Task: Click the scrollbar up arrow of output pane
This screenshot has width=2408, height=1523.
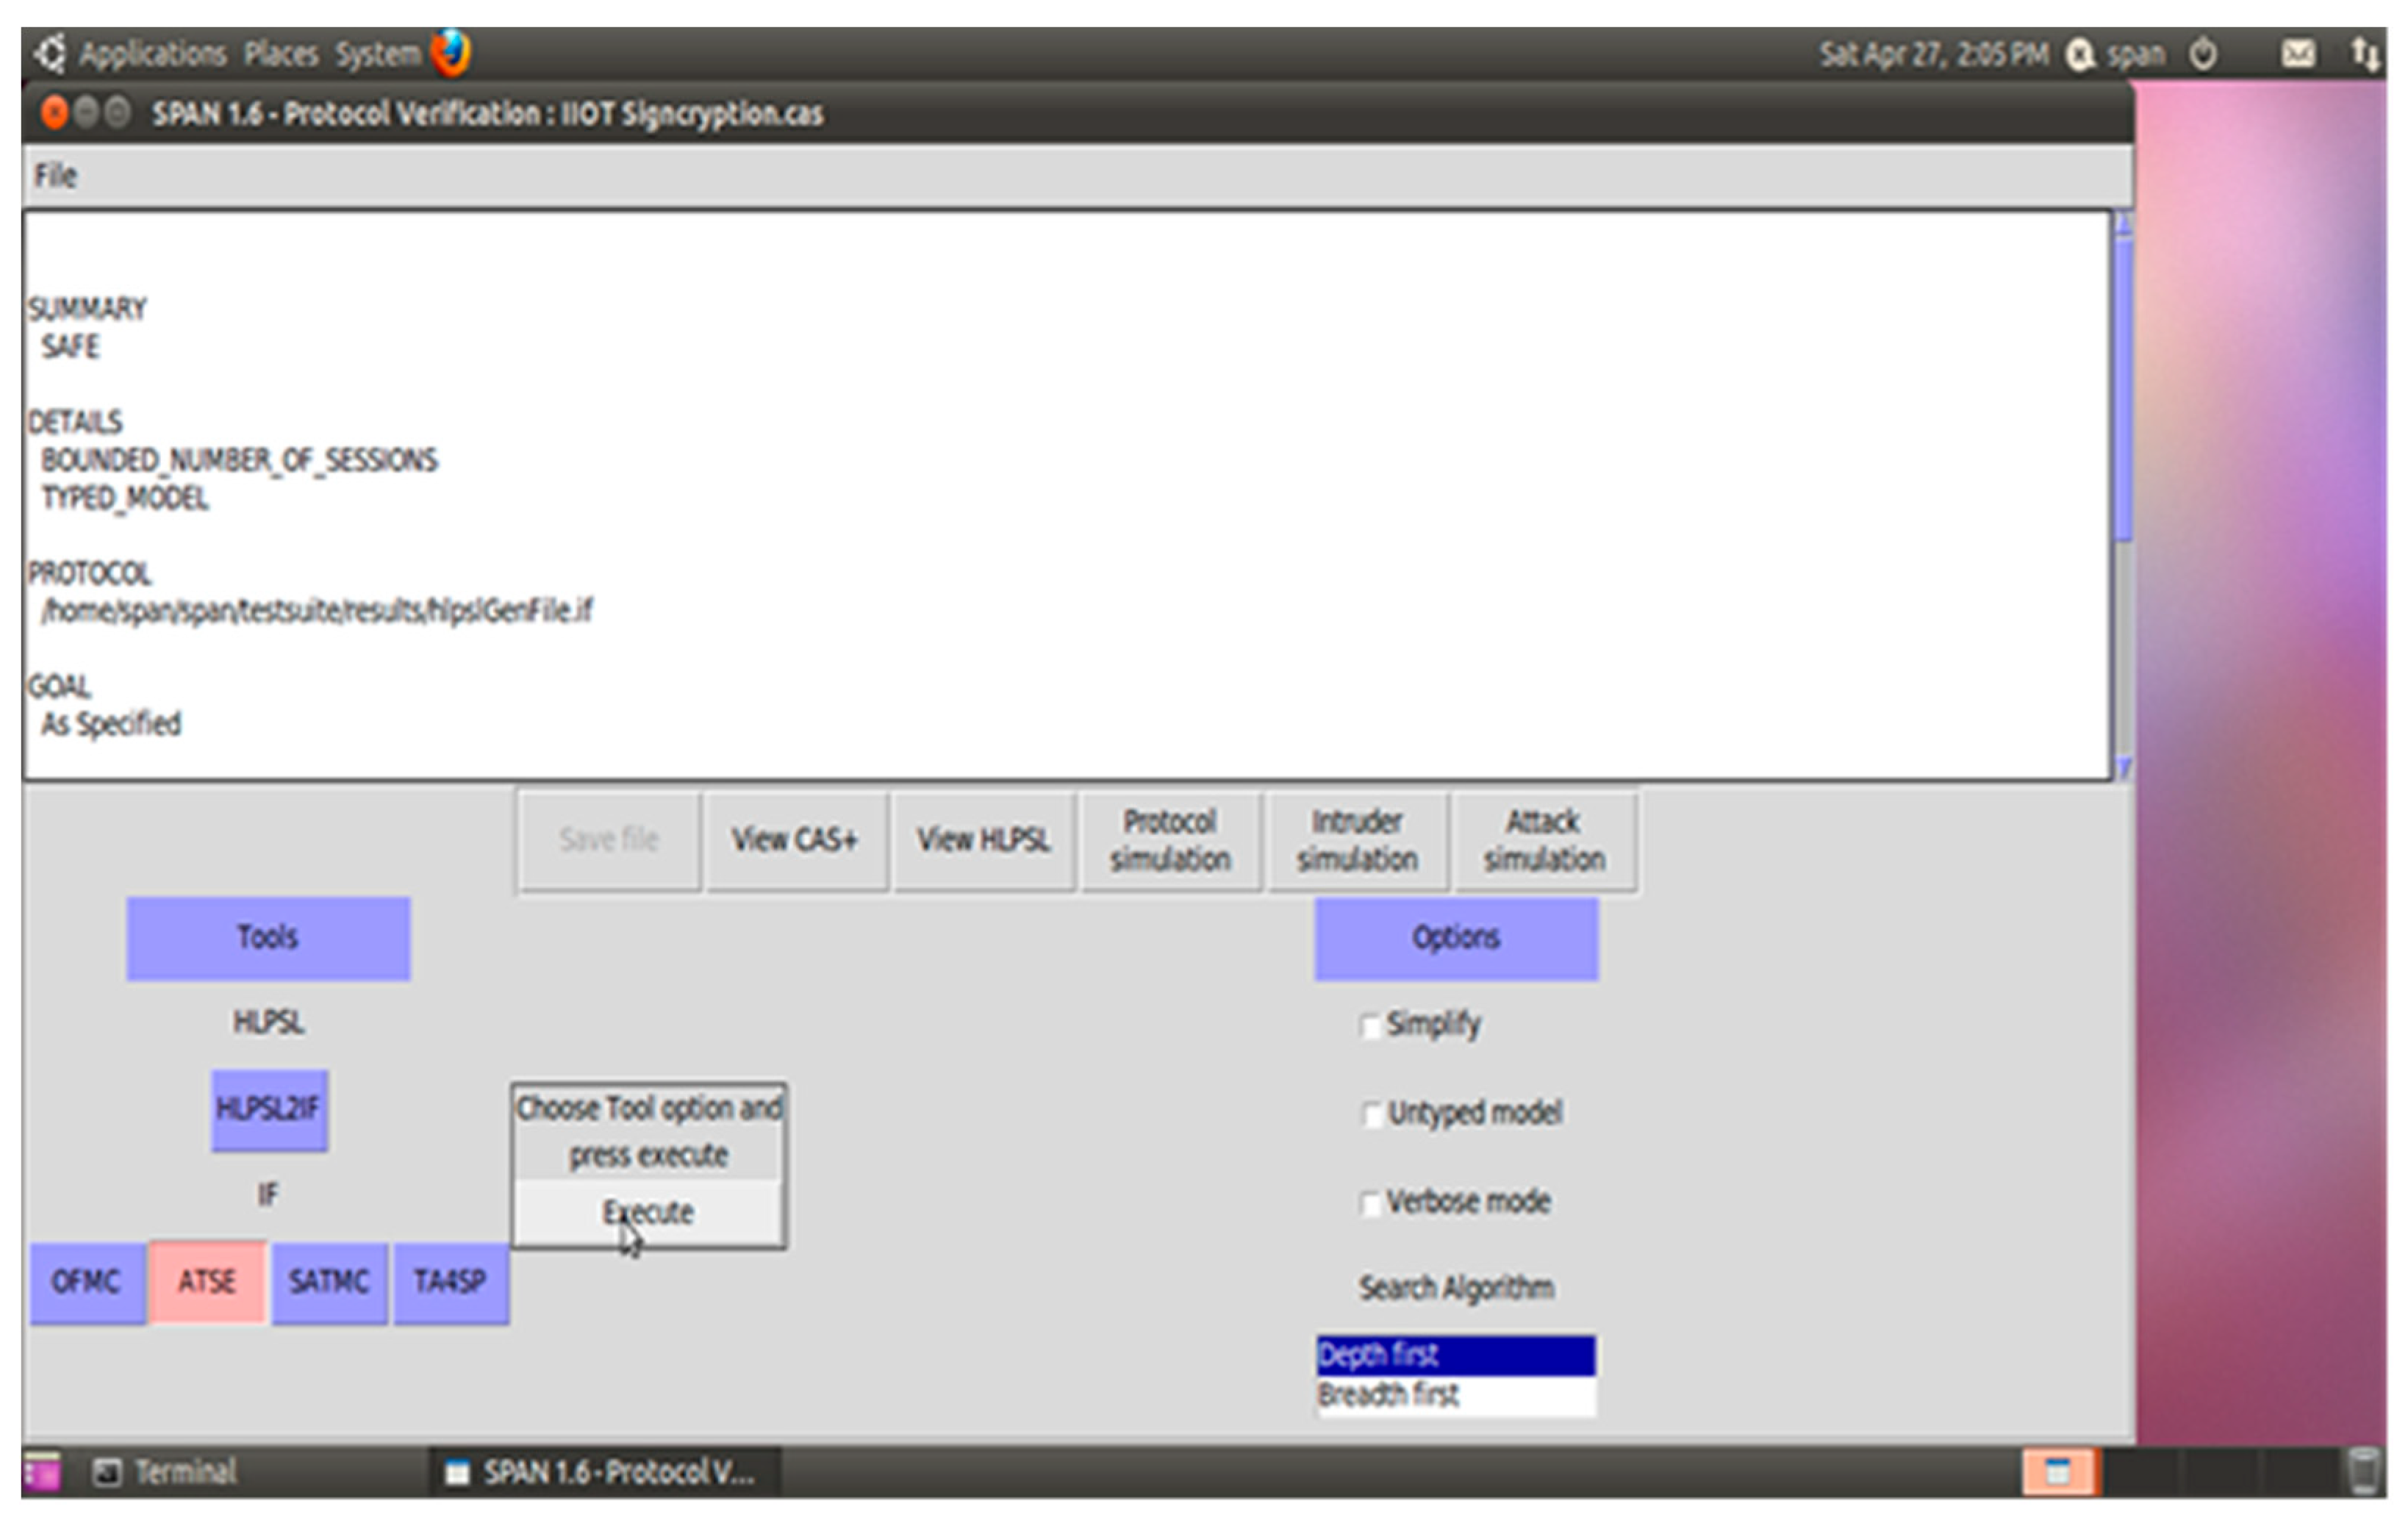Action: click(2124, 223)
